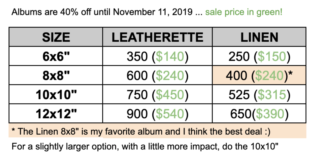Click the highlighted Linen 8x8 price cell
This screenshot has height=161, width=316.
click(x=259, y=75)
